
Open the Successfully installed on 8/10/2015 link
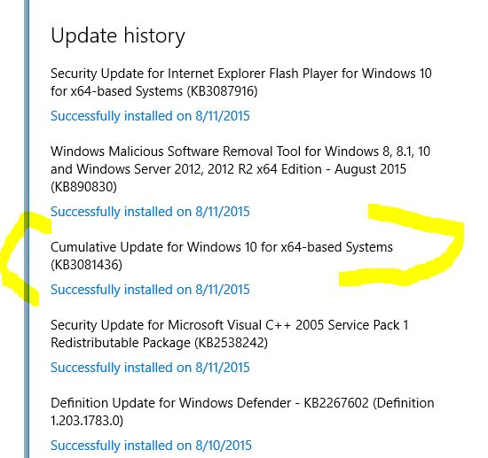[x=151, y=446]
